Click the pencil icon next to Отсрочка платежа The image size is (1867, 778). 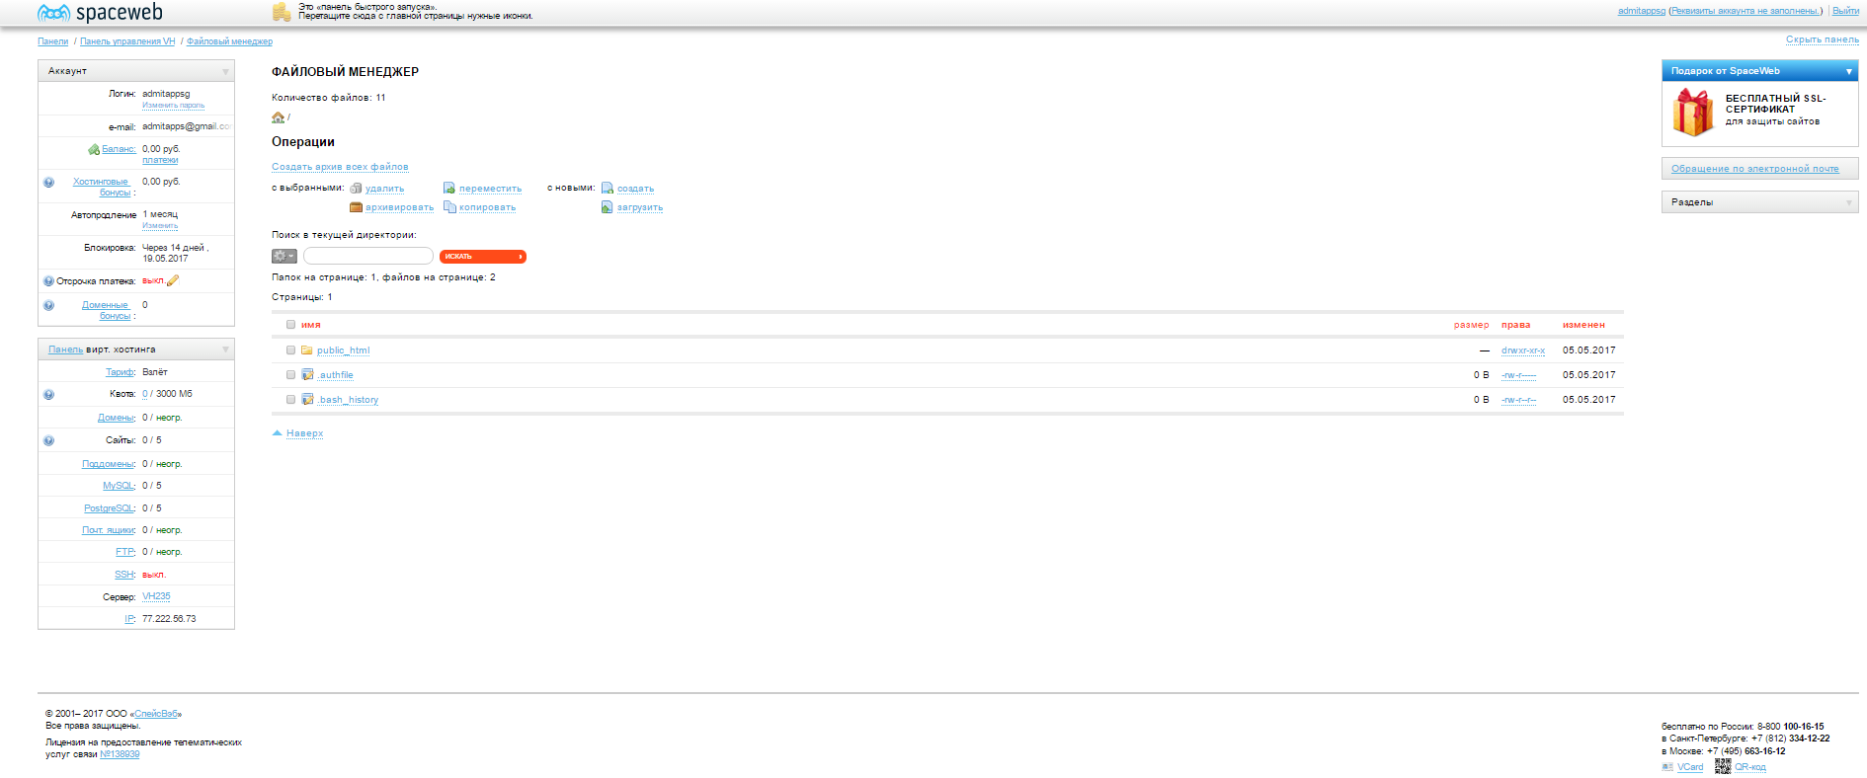pyautogui.click(x=173, y=280)
